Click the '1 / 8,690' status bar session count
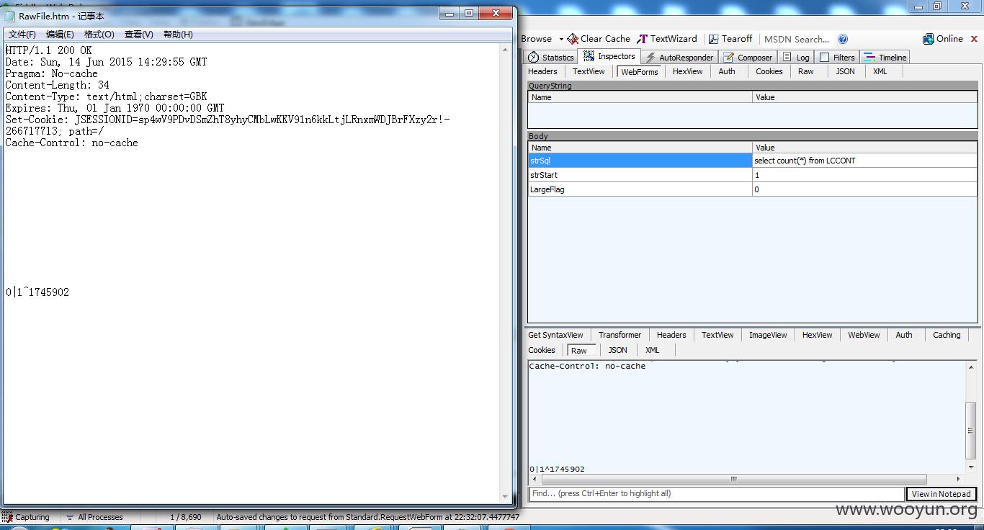 click(x=185, y=517)
